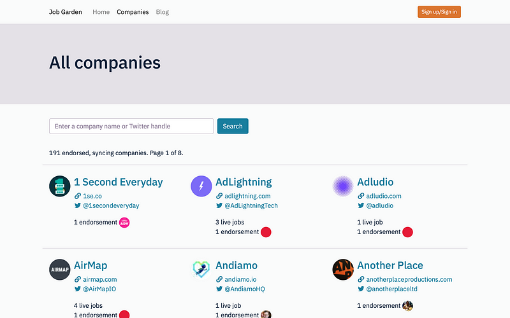510x318 pixels.
Task: Click the link icon beside anotherplaceproductions.com
Action: [361, 279]
